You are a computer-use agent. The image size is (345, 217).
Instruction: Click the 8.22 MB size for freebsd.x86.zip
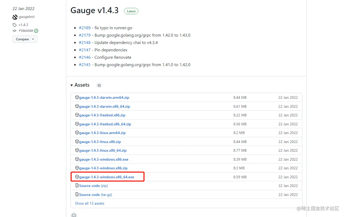pos(240,115)
